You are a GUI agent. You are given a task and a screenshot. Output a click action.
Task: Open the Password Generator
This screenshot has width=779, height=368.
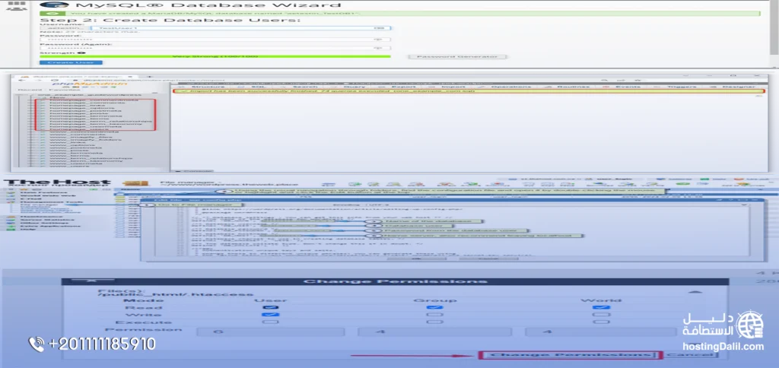457,56
